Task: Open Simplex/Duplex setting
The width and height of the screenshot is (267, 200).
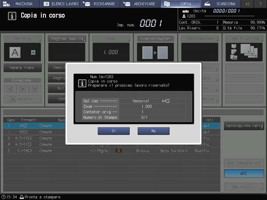Action: tap(155, 39)
